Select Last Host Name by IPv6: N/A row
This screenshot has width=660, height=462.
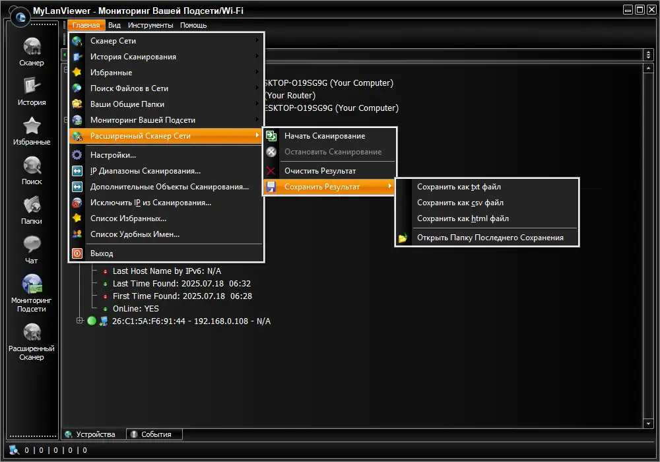click(x=167, y=271)
